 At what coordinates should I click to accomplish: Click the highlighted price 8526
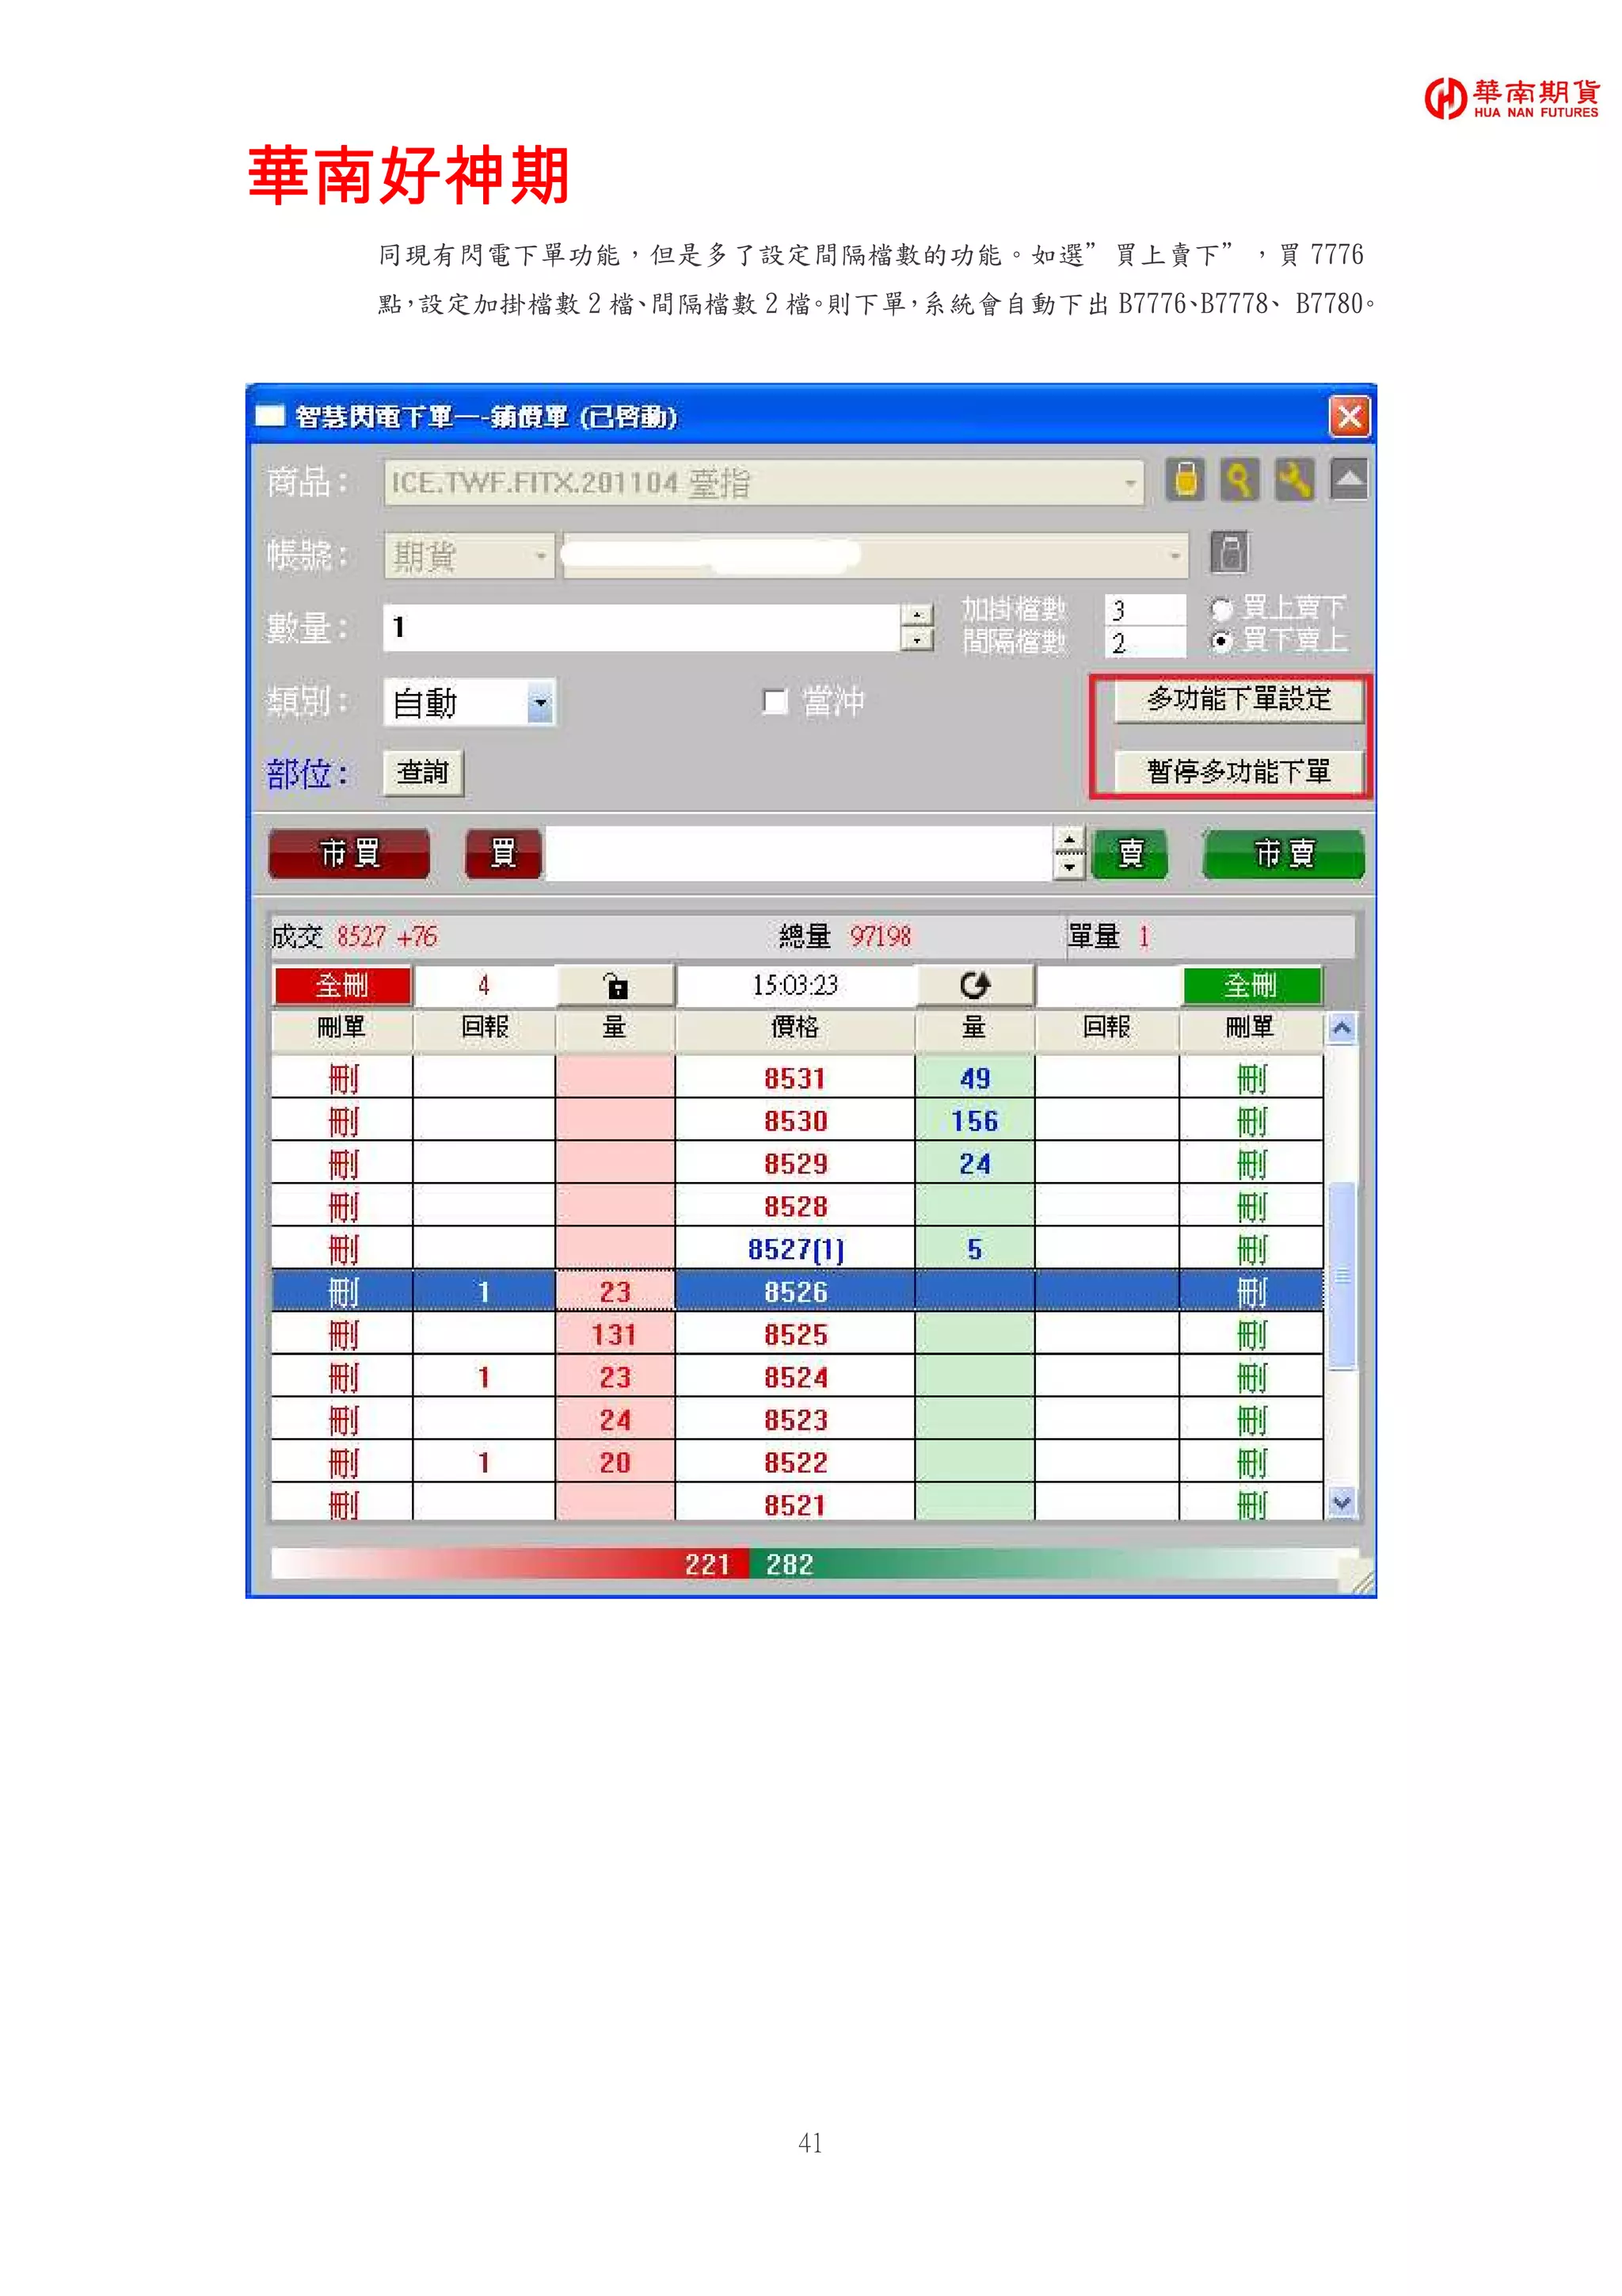pos(794,1292)
